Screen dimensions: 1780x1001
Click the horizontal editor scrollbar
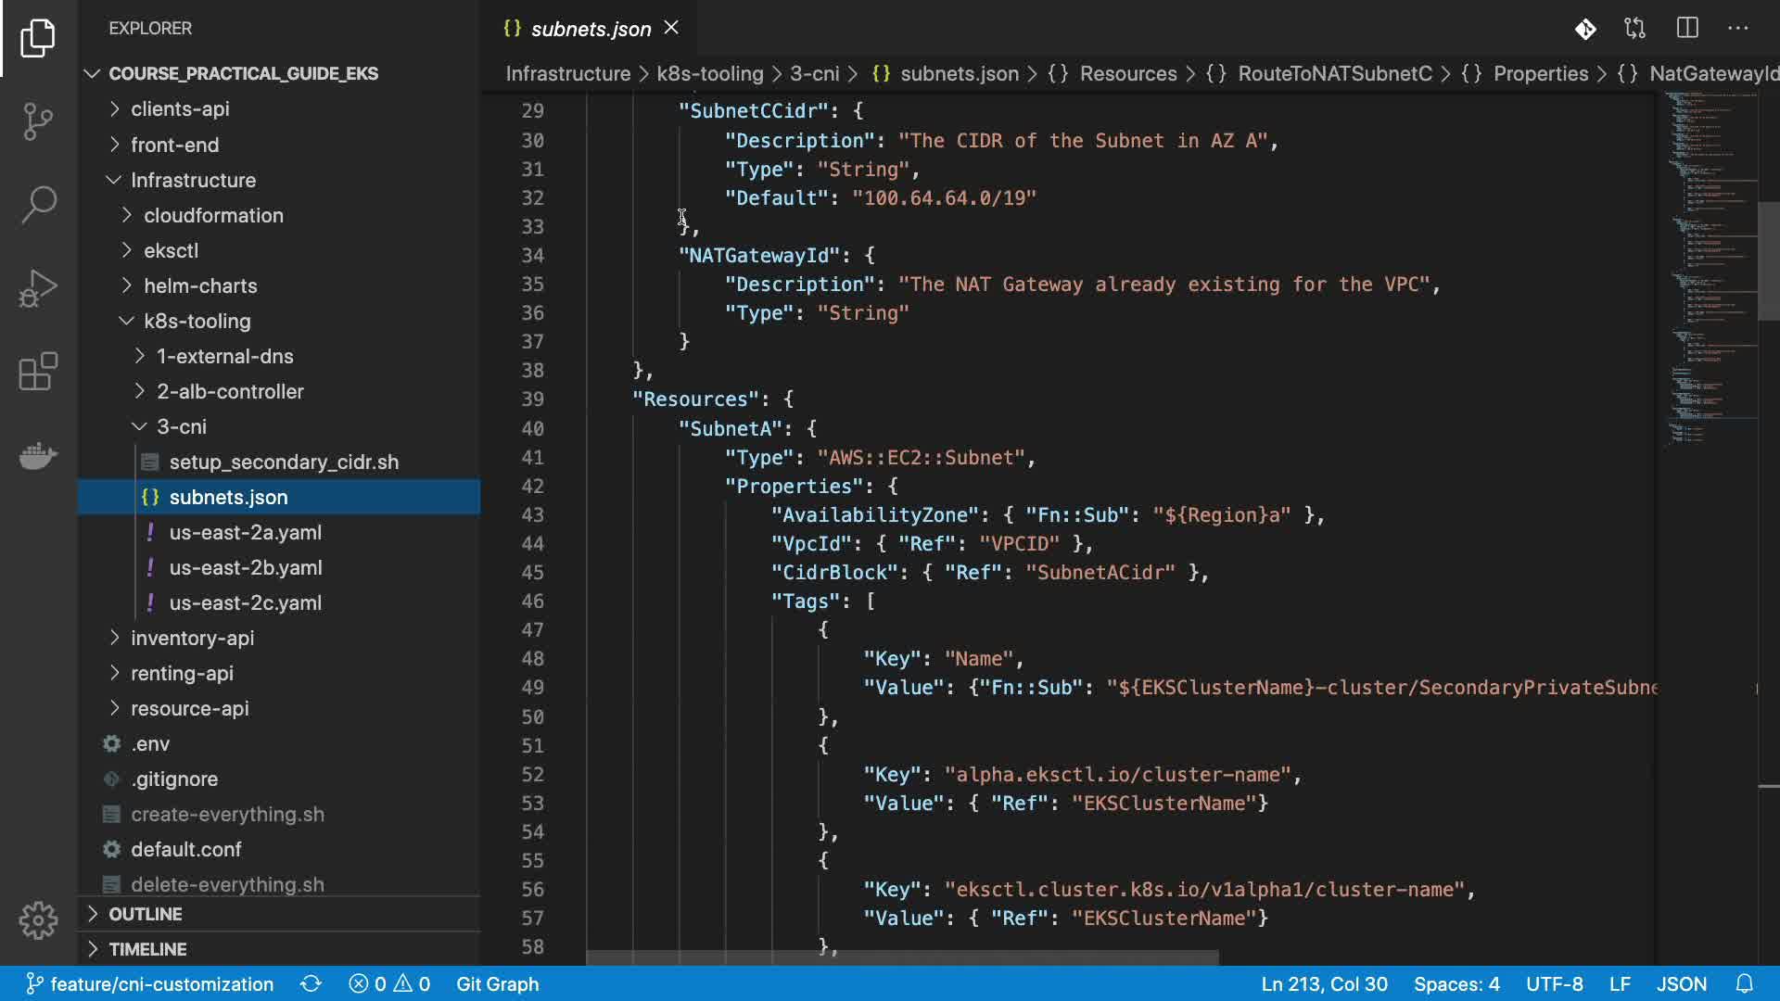[x=902, y=957]
